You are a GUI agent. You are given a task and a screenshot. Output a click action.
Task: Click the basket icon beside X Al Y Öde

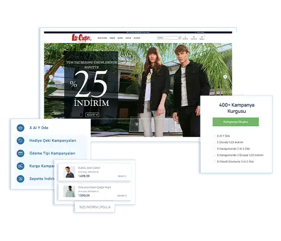point(20,128)
